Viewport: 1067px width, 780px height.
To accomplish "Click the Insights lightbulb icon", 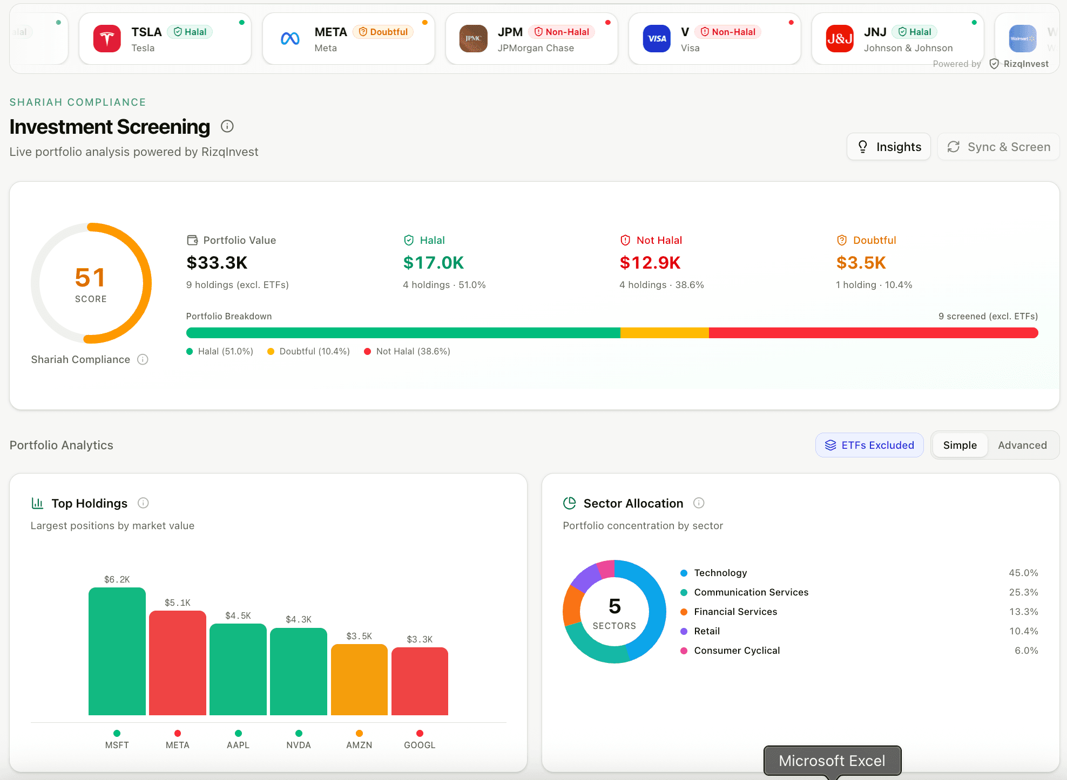I will point(862,146).
